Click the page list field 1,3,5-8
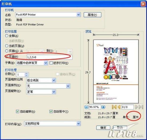 [49, 57]
